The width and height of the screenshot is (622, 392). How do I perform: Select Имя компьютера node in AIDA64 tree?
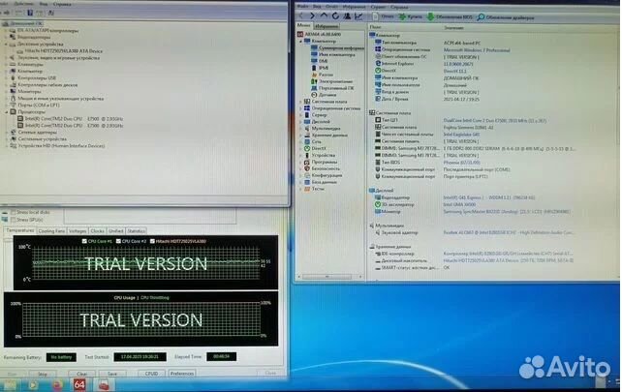click(x=333, y=54)
